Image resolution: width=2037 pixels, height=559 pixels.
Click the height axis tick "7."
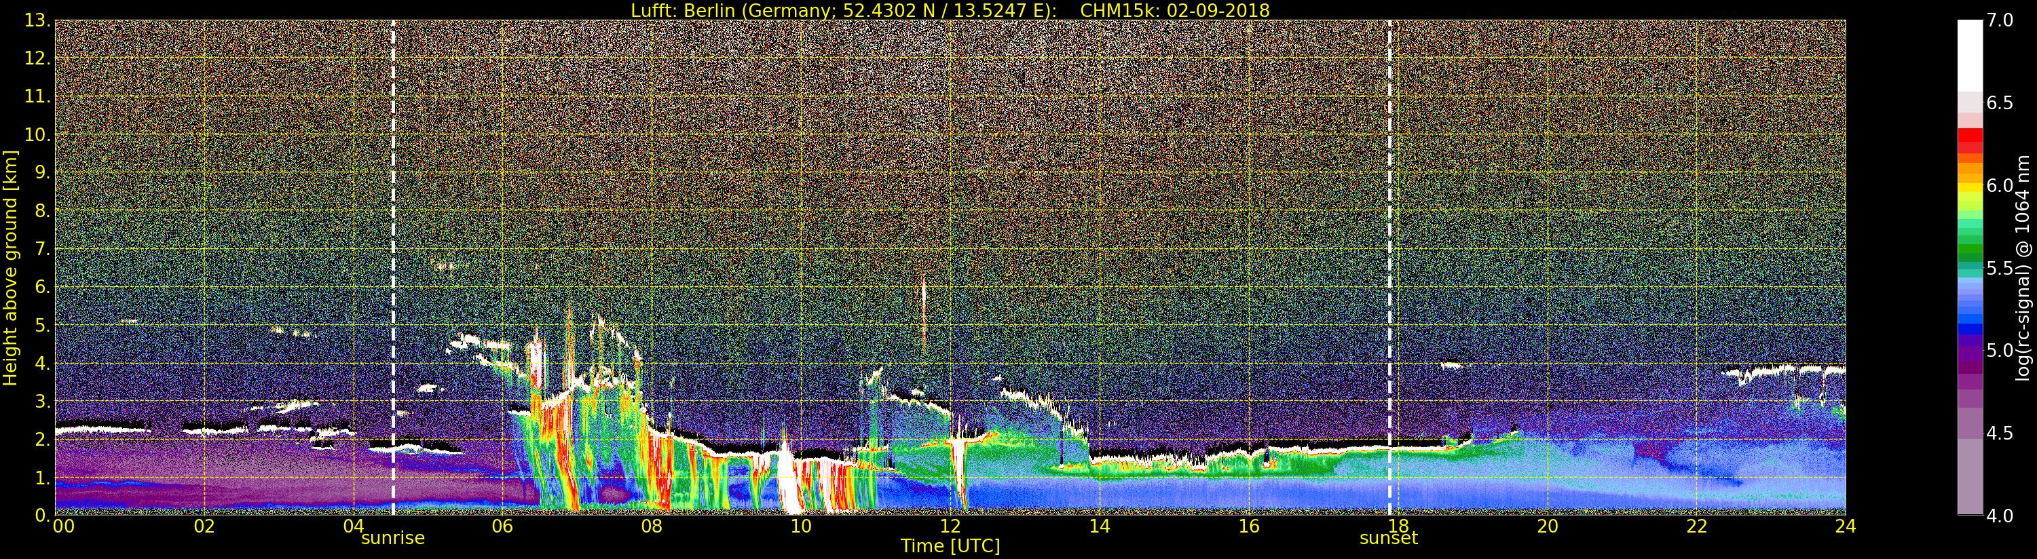click(x=43, y=249)
